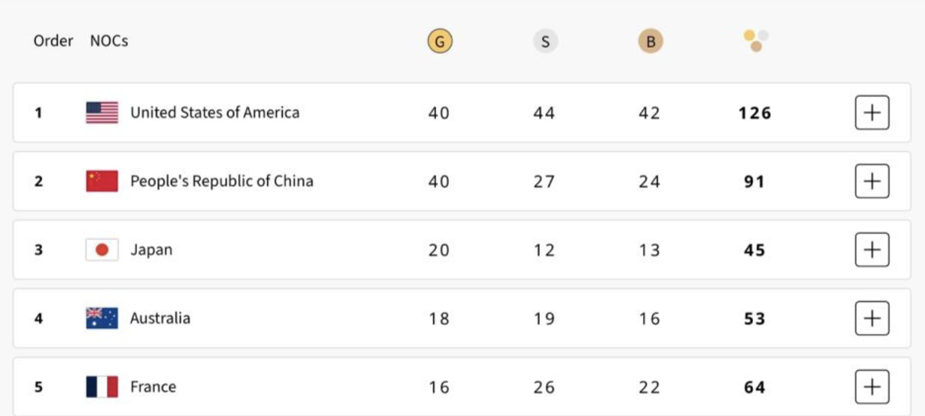This screenshot has height=416, width=925.
Task: Click the gold medal column icon
Action: (x=439, y=42)
